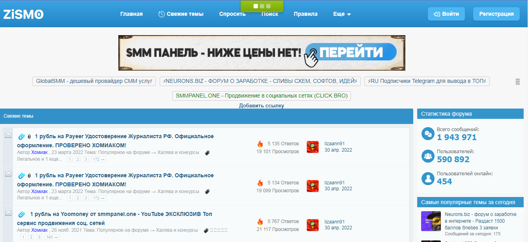Click the flame icon beside 5 767 Ответов
This screenshot has height=242, width=528.
260,222
